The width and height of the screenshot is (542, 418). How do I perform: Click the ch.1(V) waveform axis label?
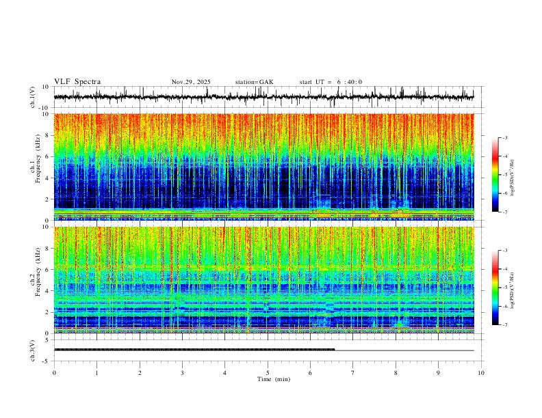tap(33, 97)
